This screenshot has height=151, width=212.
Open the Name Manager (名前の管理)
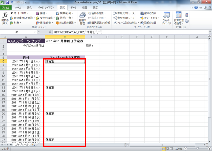(x=82, y=18)
